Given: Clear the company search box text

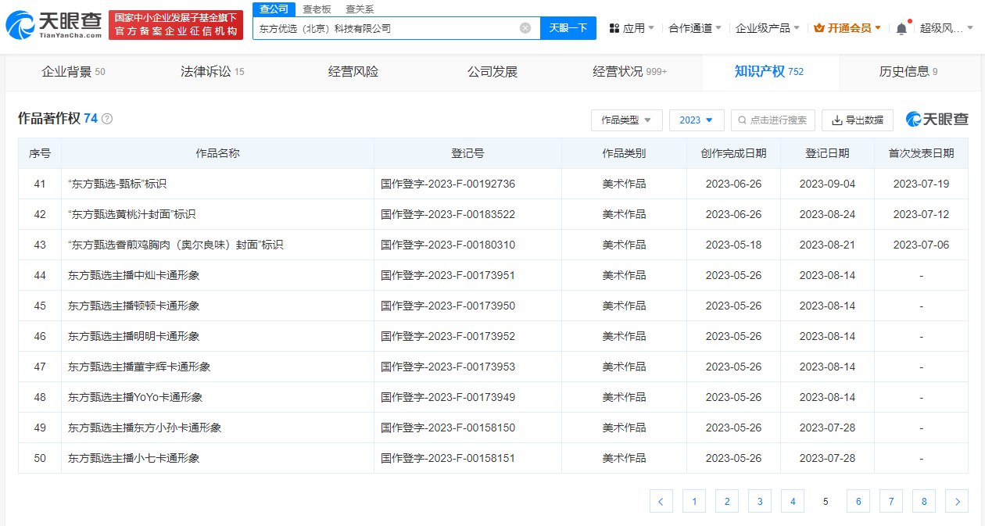Looking at the screenshot, I should [525, 28].
